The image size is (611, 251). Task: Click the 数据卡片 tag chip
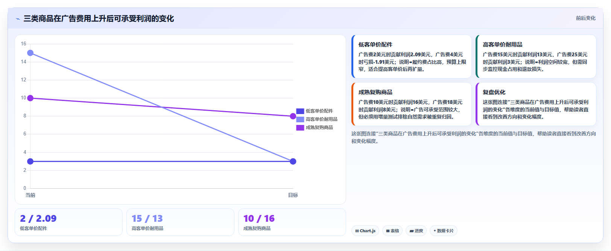[444, 231]
